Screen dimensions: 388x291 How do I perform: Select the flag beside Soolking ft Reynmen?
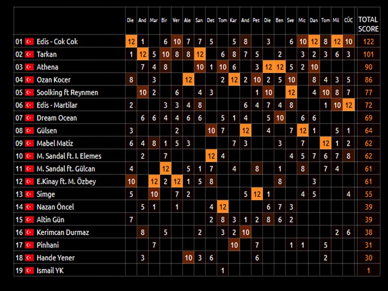pyautogui.click(x=30, y=92)
